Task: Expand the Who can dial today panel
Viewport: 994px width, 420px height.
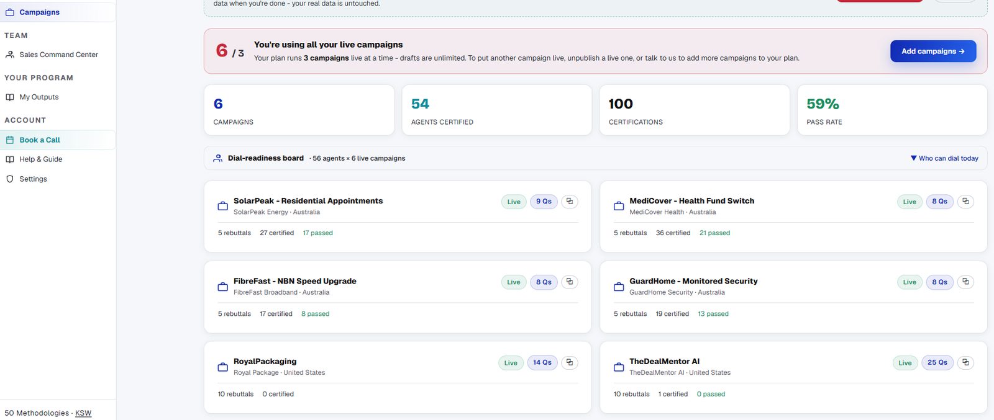Action: coord(944,158)
